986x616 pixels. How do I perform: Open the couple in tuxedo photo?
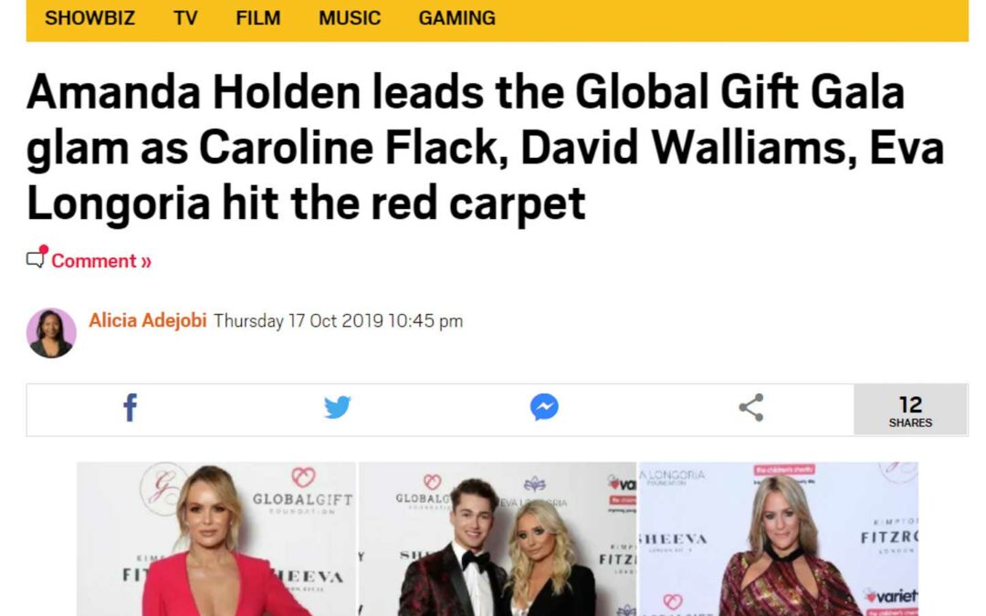[x=498, y=539]
